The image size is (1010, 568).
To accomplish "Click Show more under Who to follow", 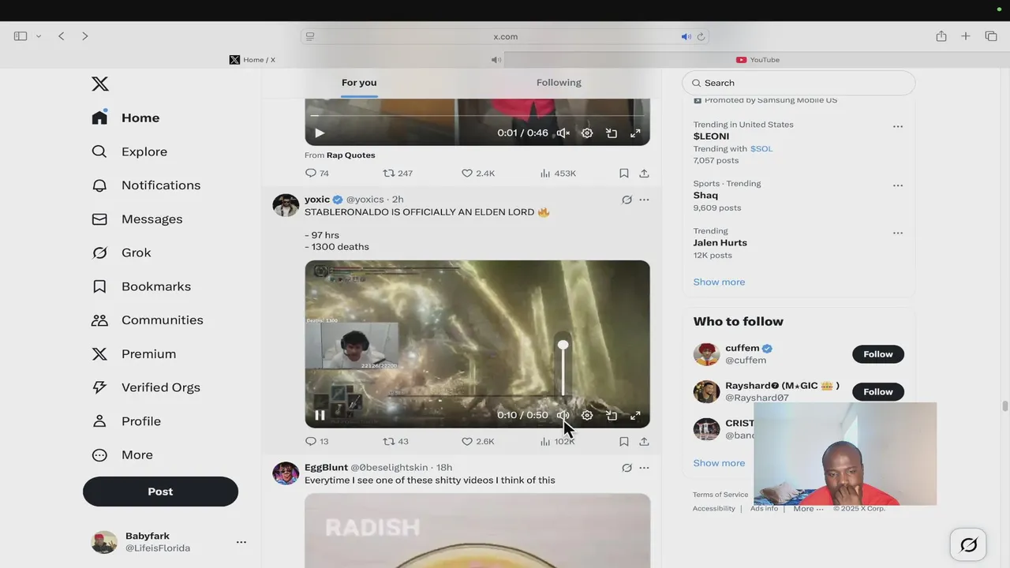I will (x=719, y=463).
